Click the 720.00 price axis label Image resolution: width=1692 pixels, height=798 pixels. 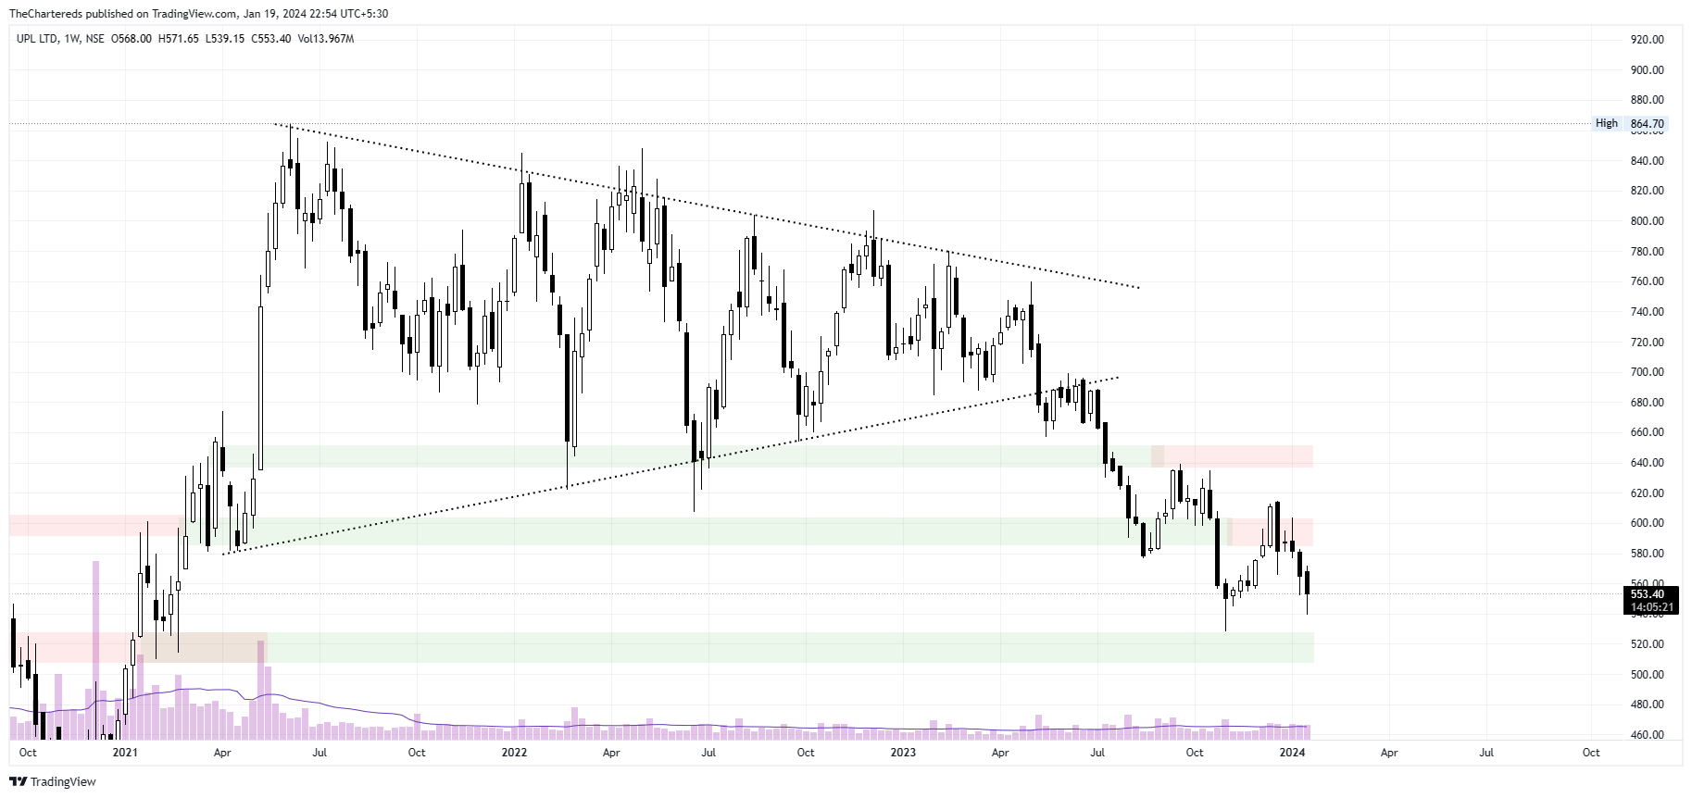(1648, 343)
